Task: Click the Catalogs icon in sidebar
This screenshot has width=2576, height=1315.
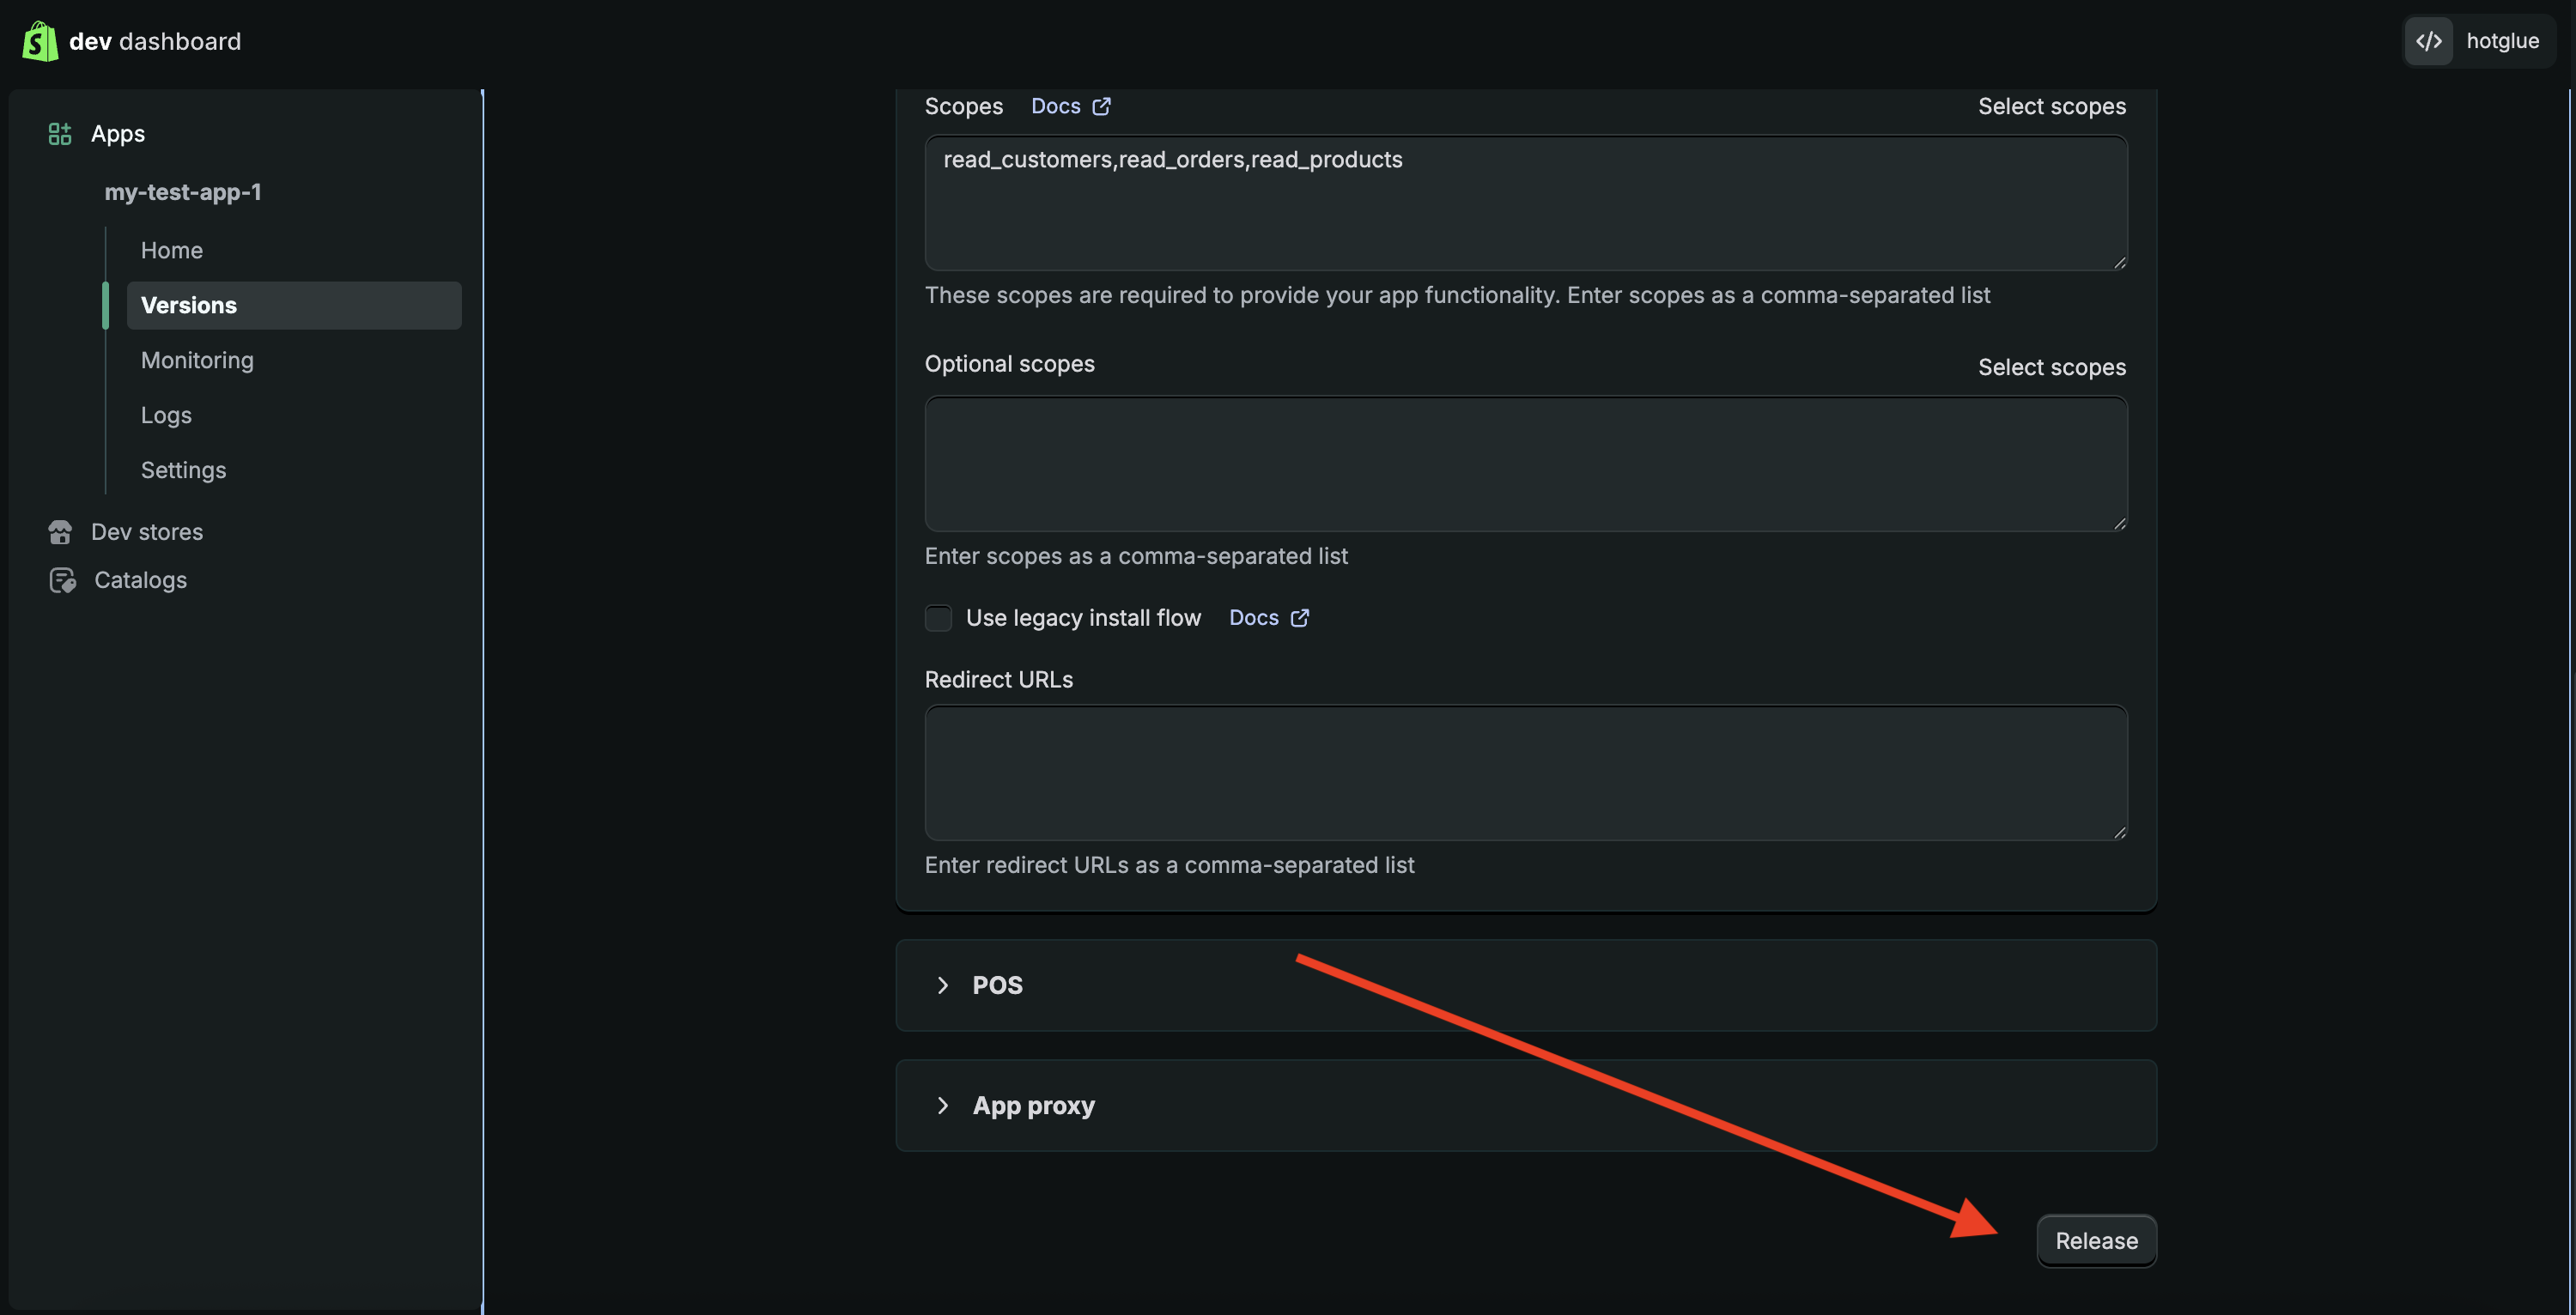Action: (x=62, y=580)
